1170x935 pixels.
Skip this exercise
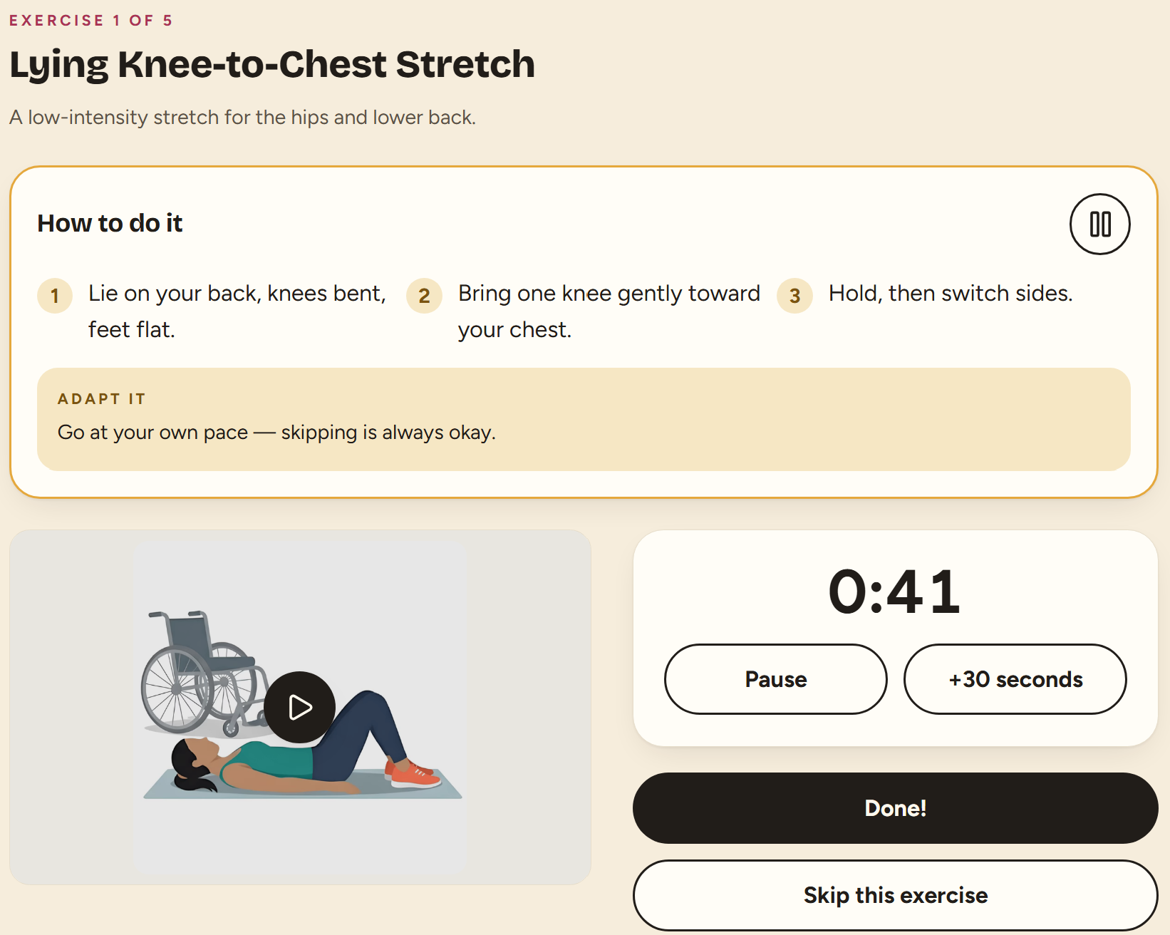(x=895, y=895)
